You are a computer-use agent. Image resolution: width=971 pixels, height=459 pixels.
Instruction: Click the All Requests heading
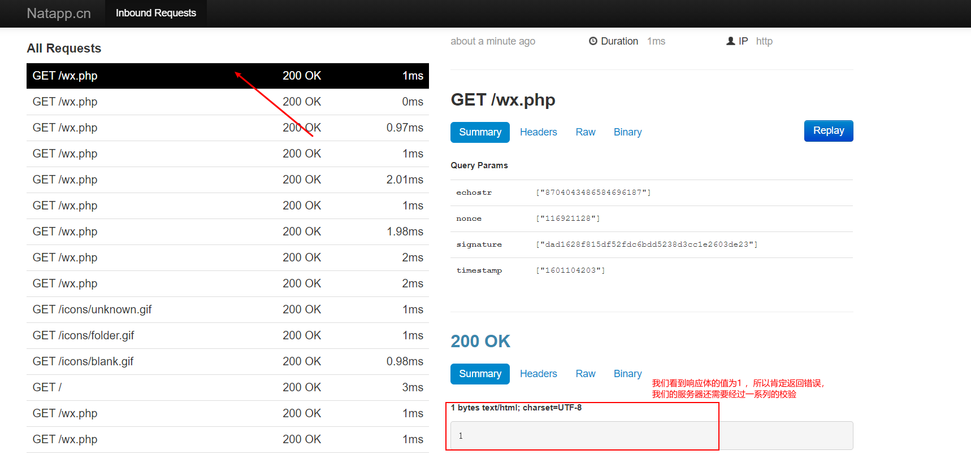click(x=64, y=49)
